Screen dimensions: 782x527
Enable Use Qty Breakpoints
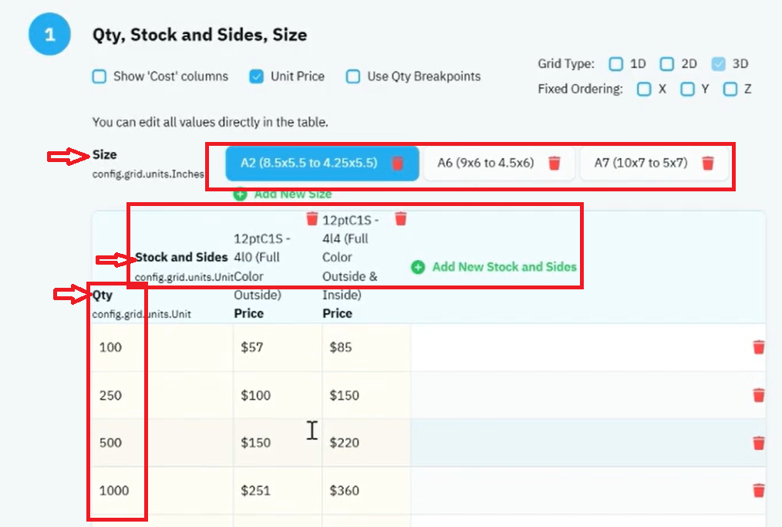pos(353,76)
